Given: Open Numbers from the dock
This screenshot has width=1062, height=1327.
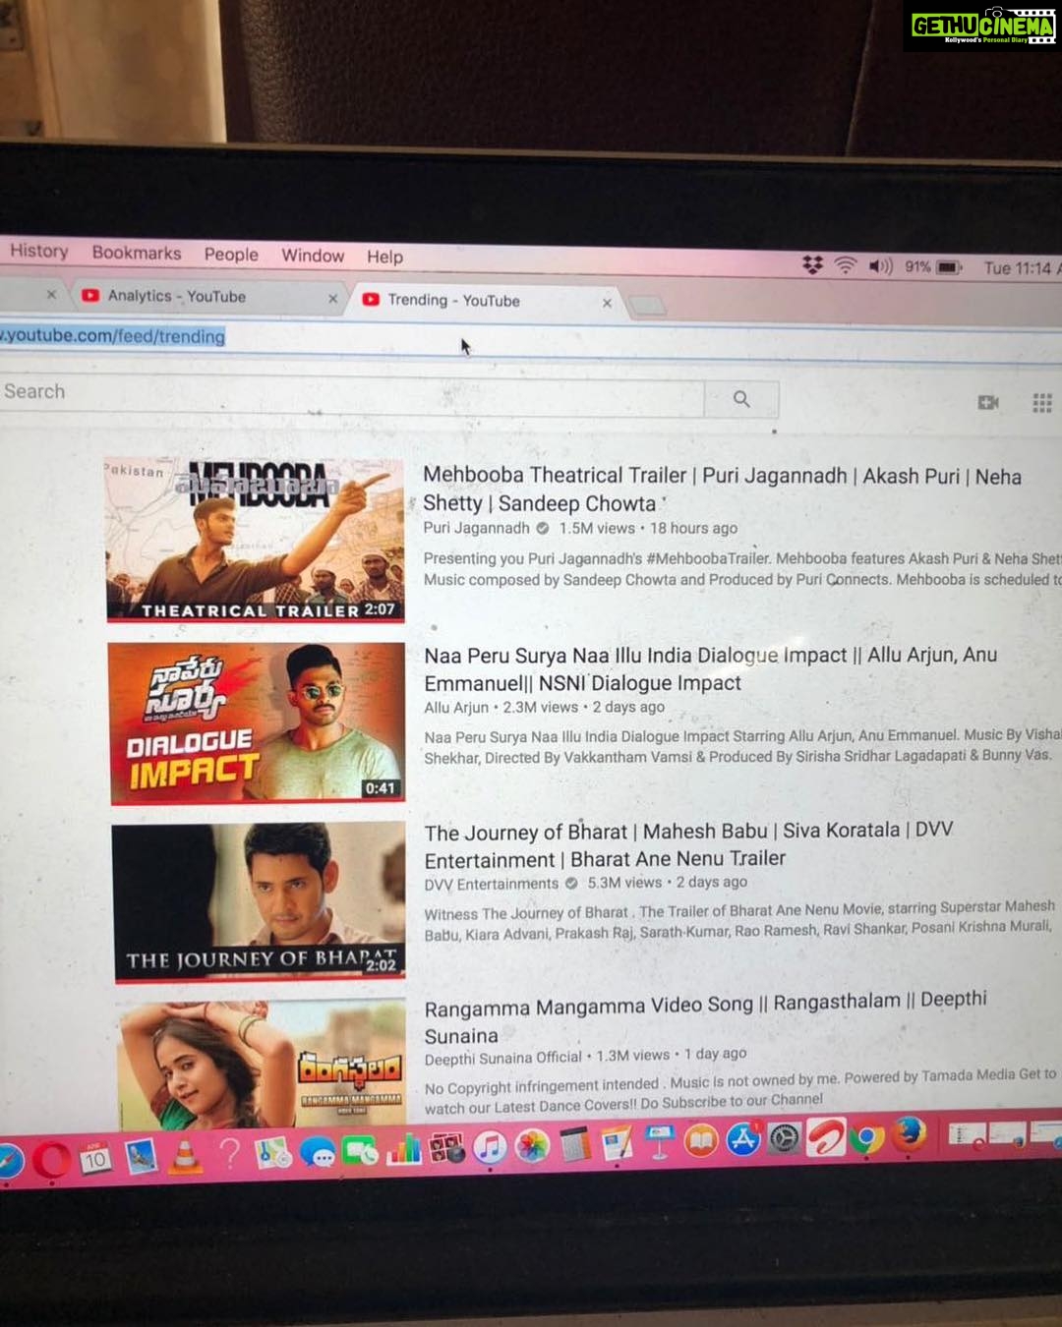Looking at the screenshot, I should tap(403, 1149).
